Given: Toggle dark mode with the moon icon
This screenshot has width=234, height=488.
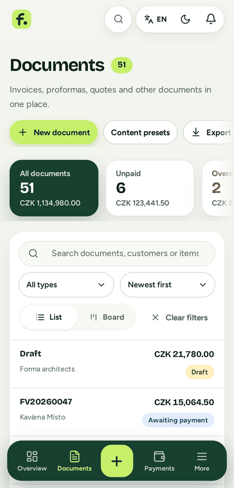Looking at the screenshot, I should 186,20.
